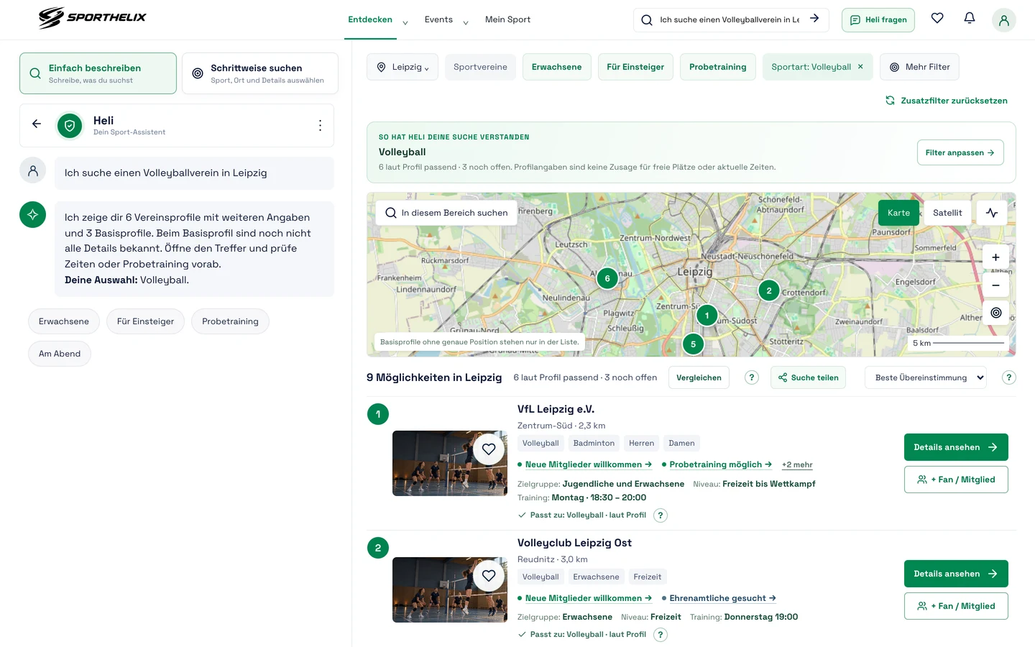The width and height of the screenshot is (1035, 647).
Task: Toggle the map activity overlay icon
Action: pyautogui.click(x=992, y=213)
